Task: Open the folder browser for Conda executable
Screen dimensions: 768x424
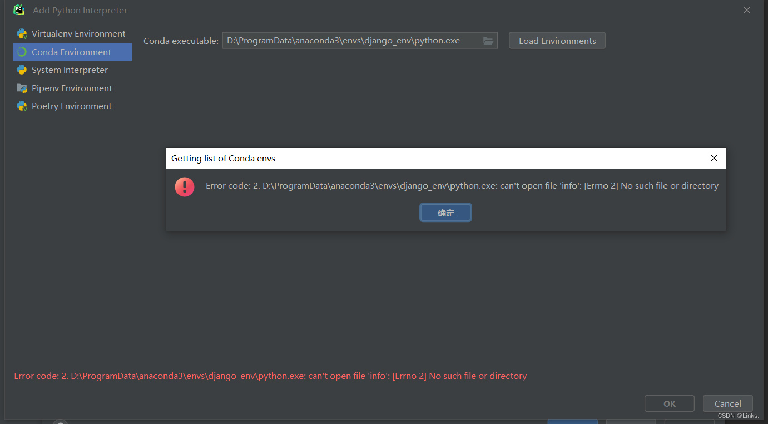Action: coord(488,40)
